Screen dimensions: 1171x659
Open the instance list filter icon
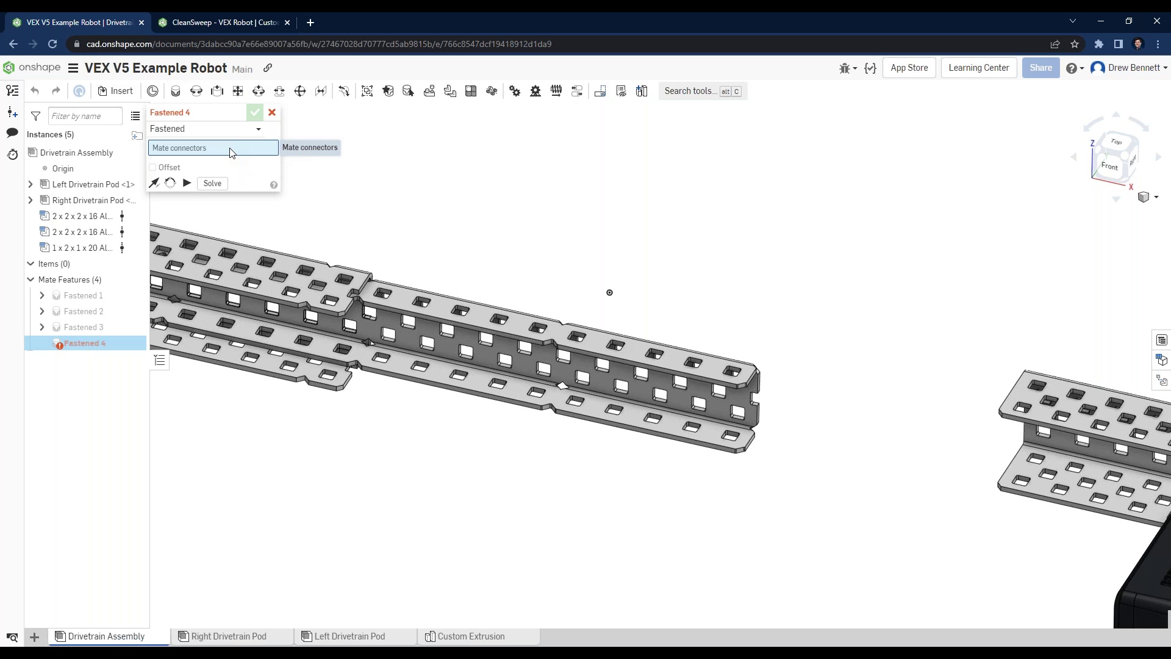[35, 116]
